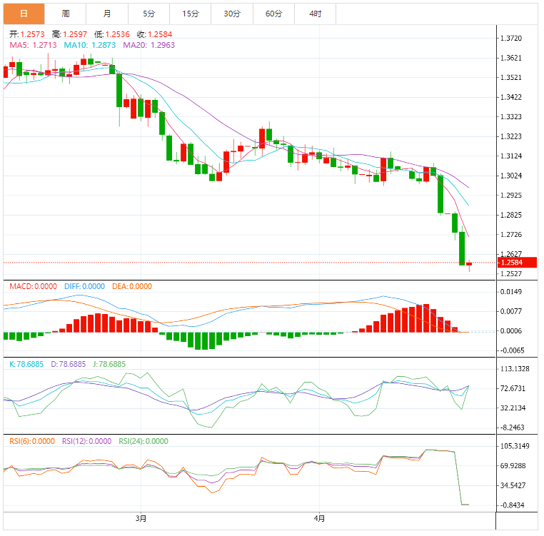Click the D: 78.6885 indicator label
This screenshot has width=544, height=536.
[x=69, y=364]
